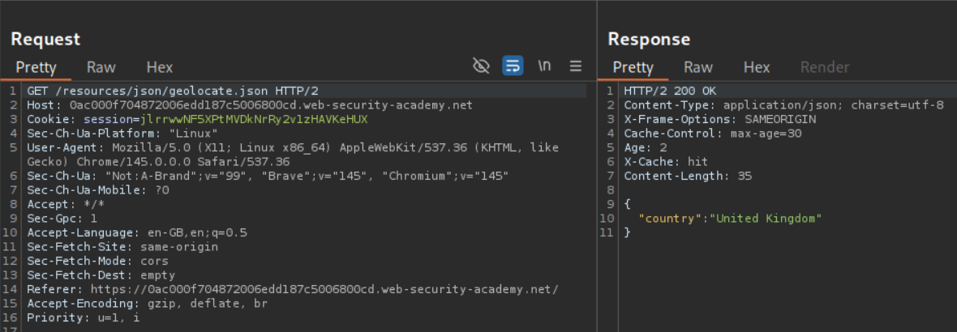The height and width of the screenshot is (332, 957).
Task: Select the Response Pretty tab
Action: pos(633,67)
